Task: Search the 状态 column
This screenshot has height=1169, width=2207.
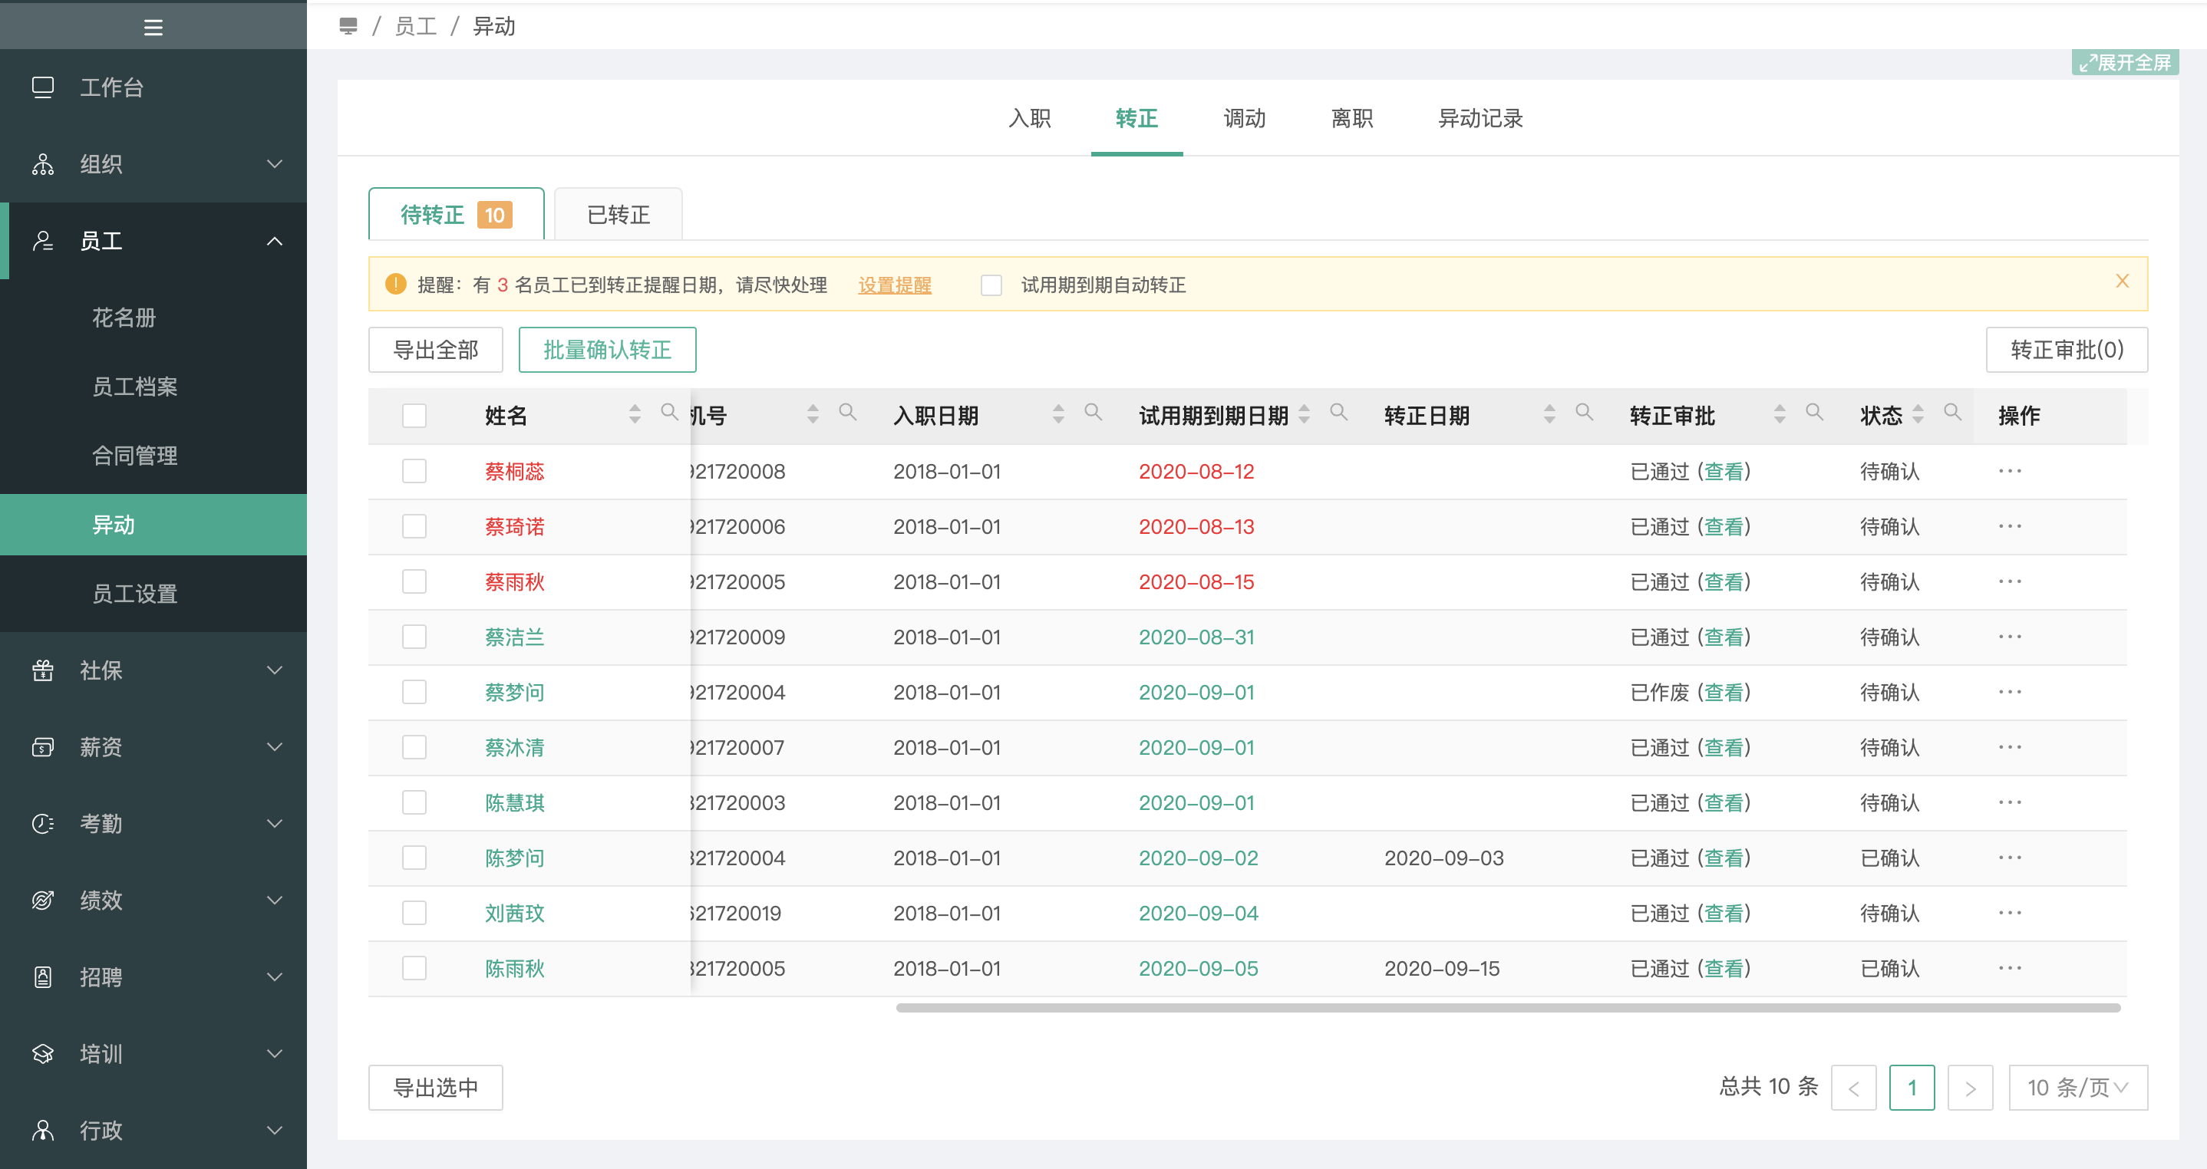Action: [x=1952, y=413]
